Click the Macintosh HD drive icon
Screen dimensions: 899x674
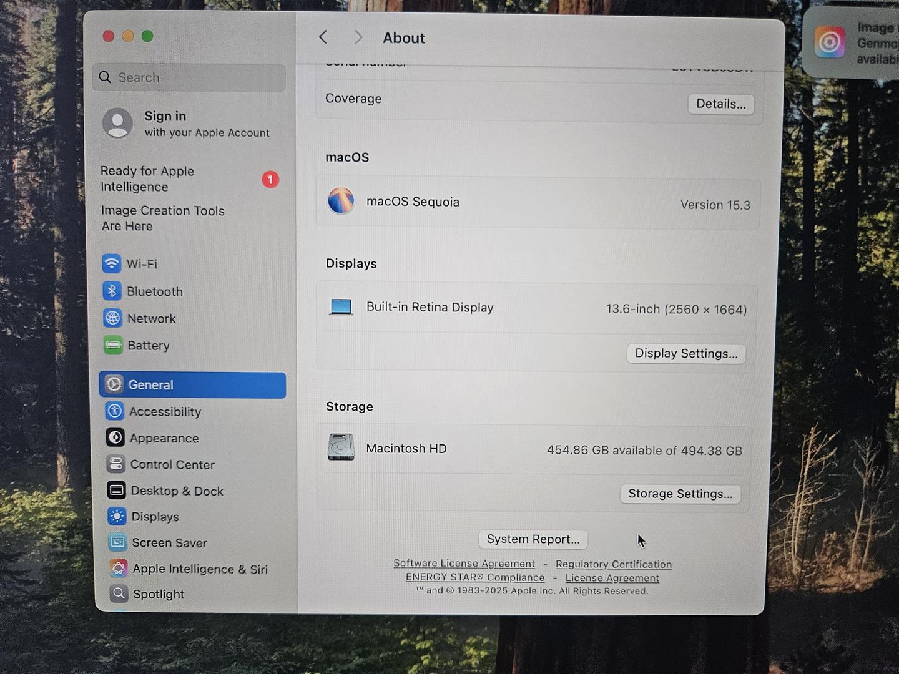[341, 447]
